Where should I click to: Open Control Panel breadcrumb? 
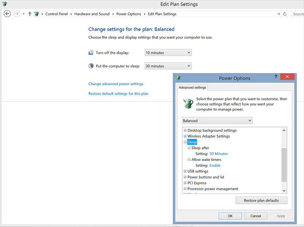[x=56, y=14]
